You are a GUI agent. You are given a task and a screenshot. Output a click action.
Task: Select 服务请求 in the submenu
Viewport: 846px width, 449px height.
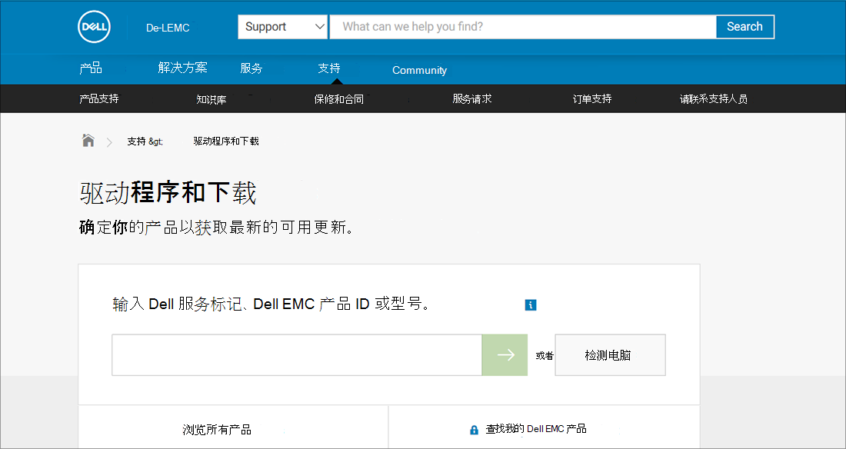pos(472,98)
